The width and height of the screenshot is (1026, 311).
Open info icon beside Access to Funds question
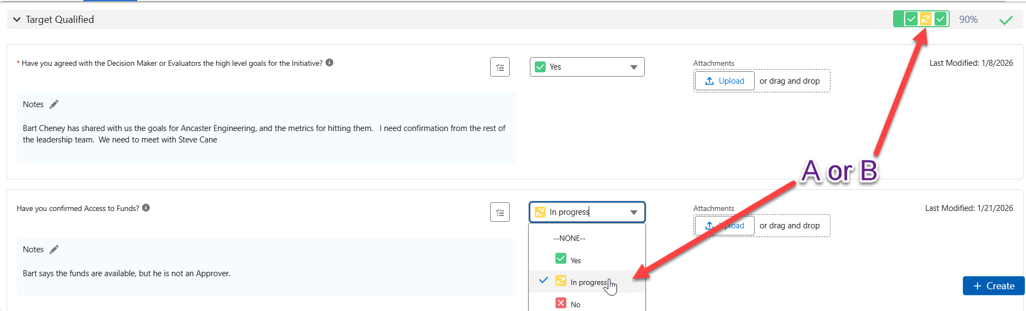pyautogui.click(x=146, y=208)
